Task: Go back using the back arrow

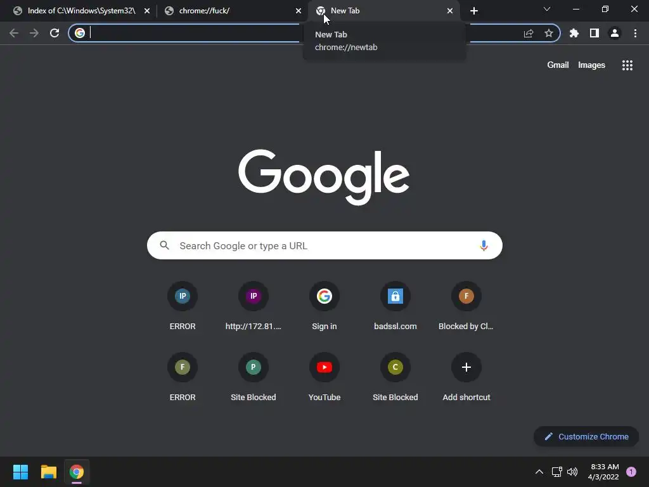Action: click(14, 33)
